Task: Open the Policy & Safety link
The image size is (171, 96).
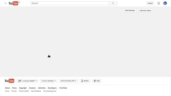Action: coord(24,91)
